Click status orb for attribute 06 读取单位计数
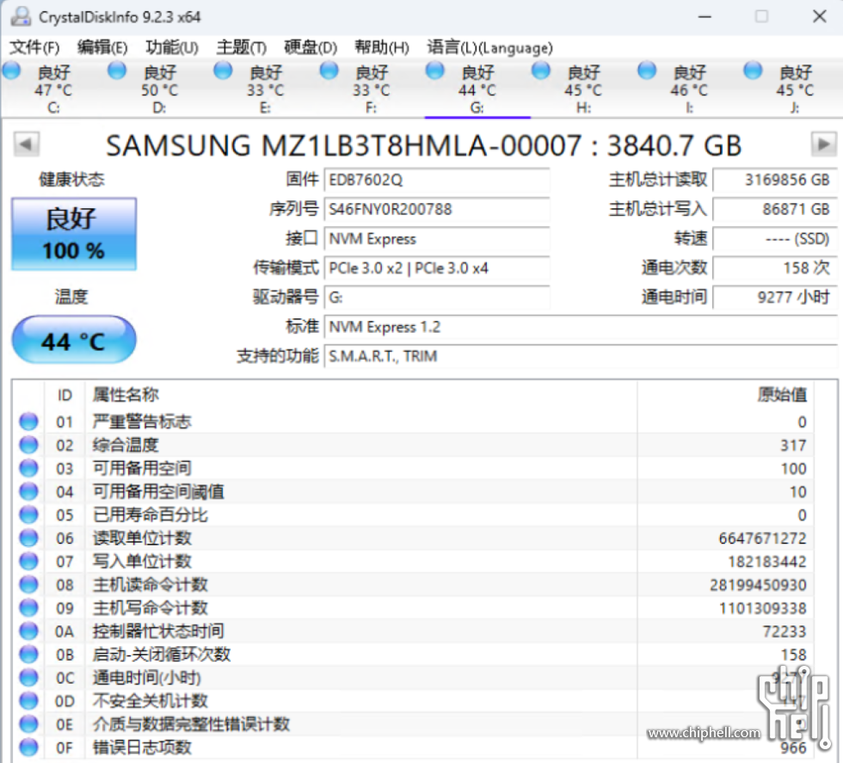Viewport: 843px width, 763px height. click(28, 538)
